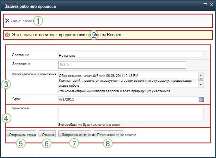Click the Удалить элемент label

[x=22, y=21]
